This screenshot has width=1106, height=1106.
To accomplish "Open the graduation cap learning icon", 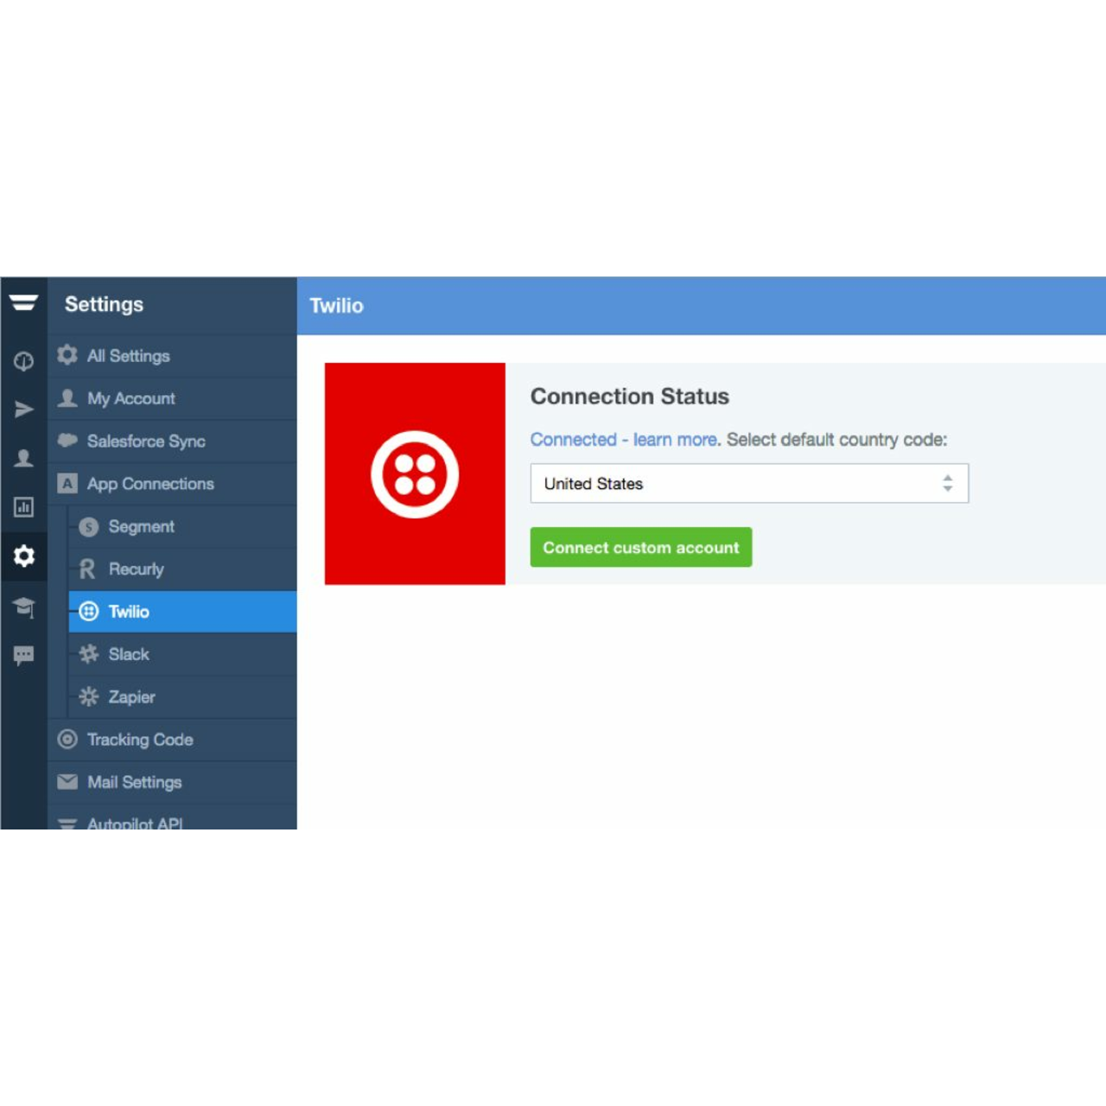I will click(x=23, y=607).
